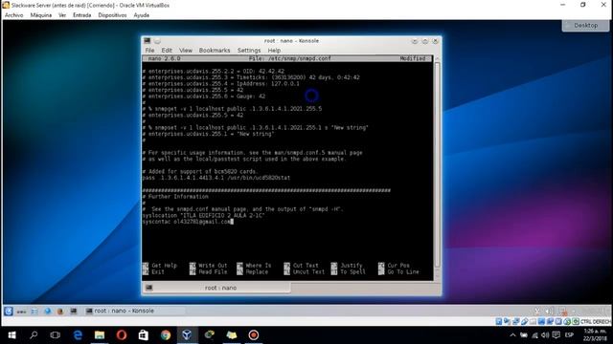The width and height of the screenshot is (613, 344).
Task: Click VirtualBox hard disk activity indicator
Action: click(x=499, y=321)
